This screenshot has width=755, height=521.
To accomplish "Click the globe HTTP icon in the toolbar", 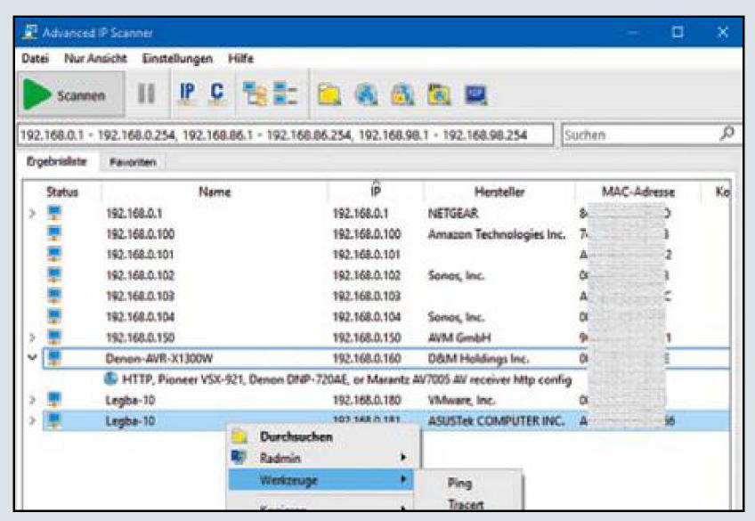I will 367,94.
